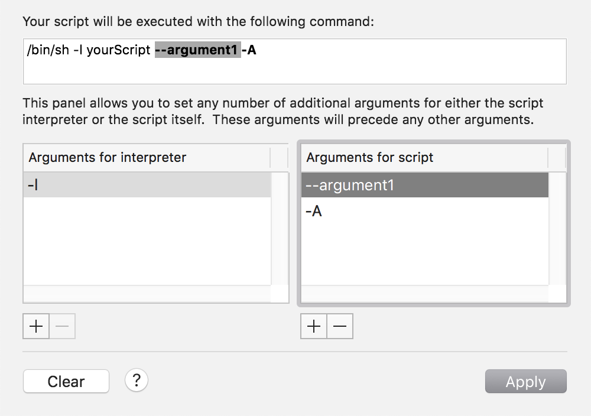Select the -l row in interpreter arguments
The width and height of the screenshot is (591, 416).
pyautogui.click(x=147, y=186)
